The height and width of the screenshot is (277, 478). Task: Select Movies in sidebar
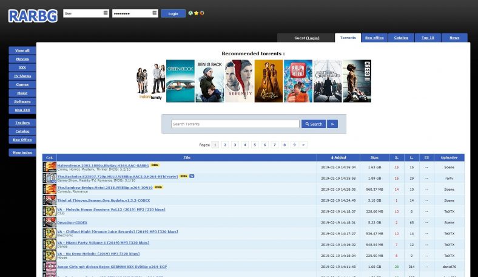click(22, 59)
